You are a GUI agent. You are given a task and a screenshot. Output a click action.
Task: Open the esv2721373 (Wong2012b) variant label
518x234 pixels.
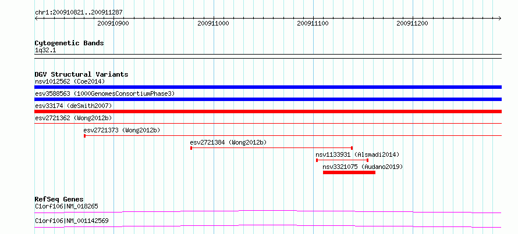pos(122,130)
